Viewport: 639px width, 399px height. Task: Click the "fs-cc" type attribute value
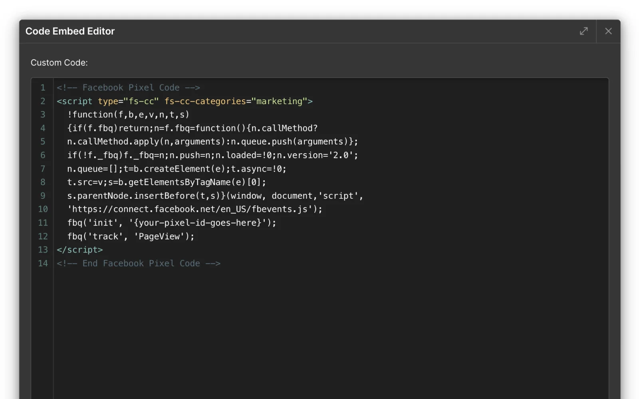tap(141, 101)
